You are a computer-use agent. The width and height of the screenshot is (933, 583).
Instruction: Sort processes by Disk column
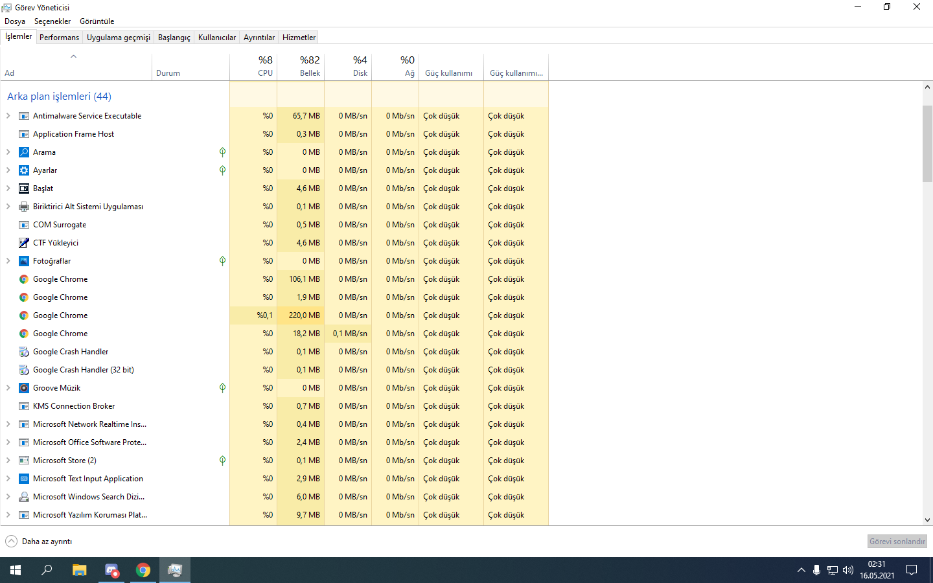click(348, 66)
